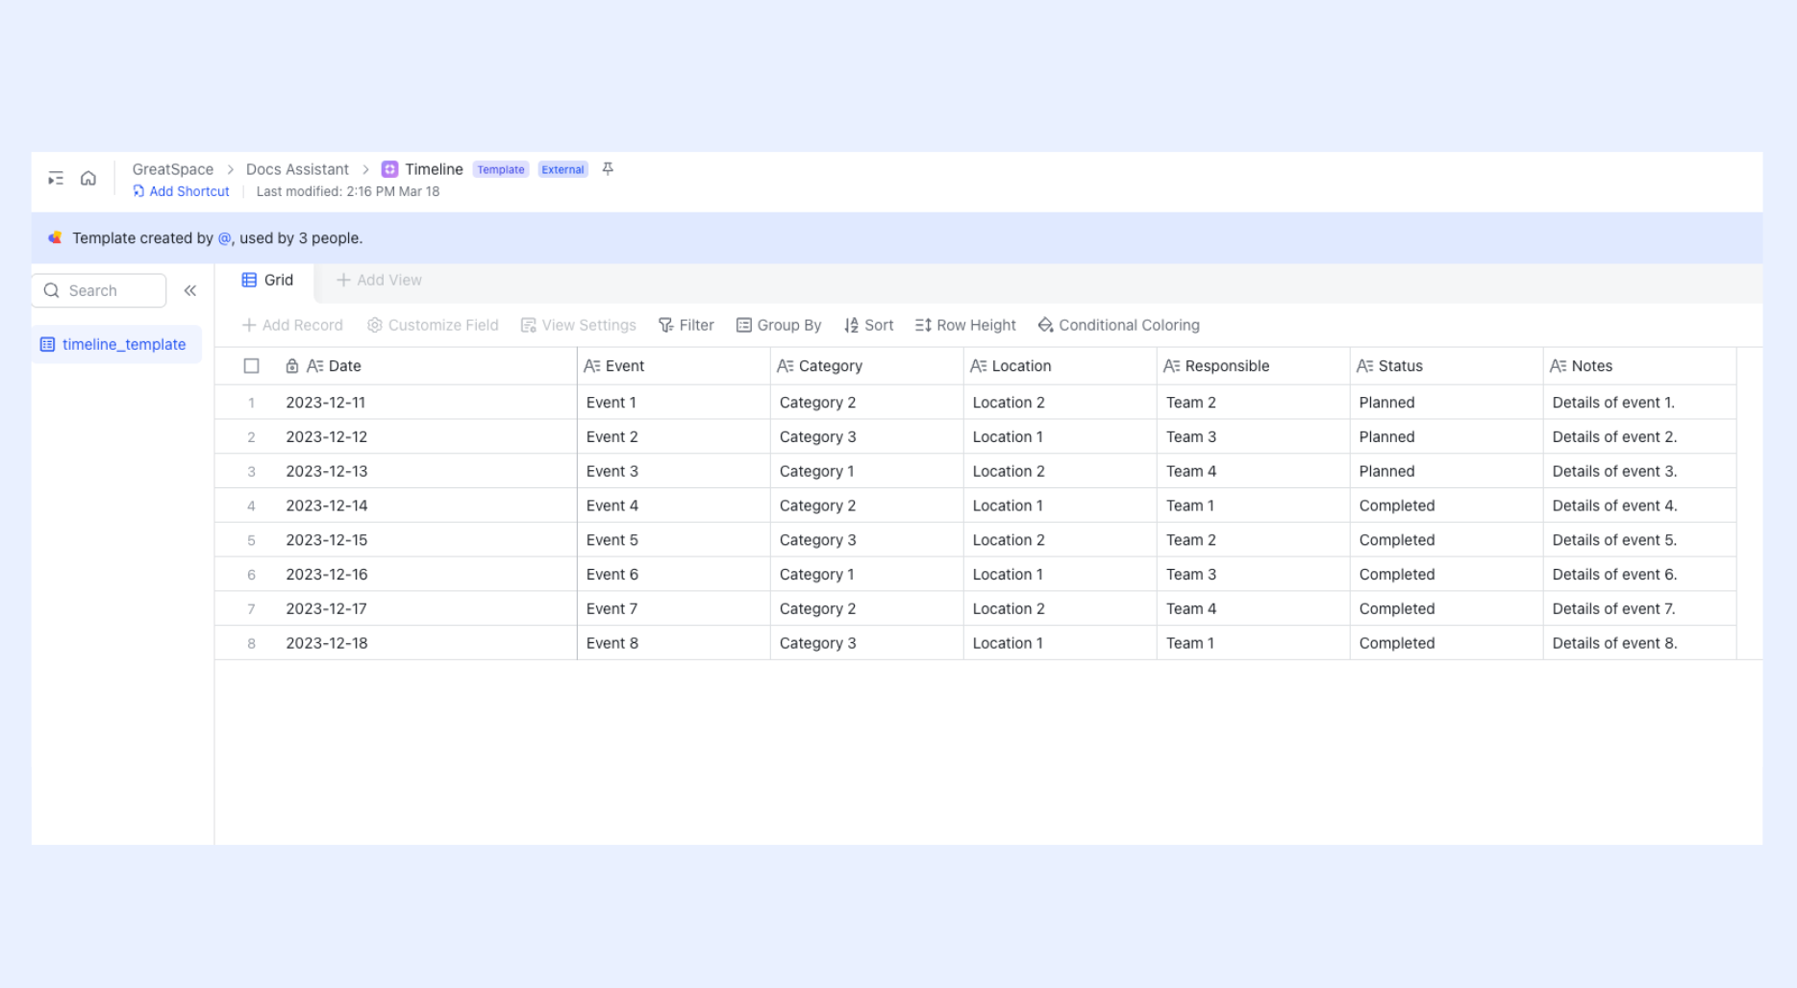Select the Event 5 cell
The width and height of the screenshot is (1797, 988).
point(674,540)
